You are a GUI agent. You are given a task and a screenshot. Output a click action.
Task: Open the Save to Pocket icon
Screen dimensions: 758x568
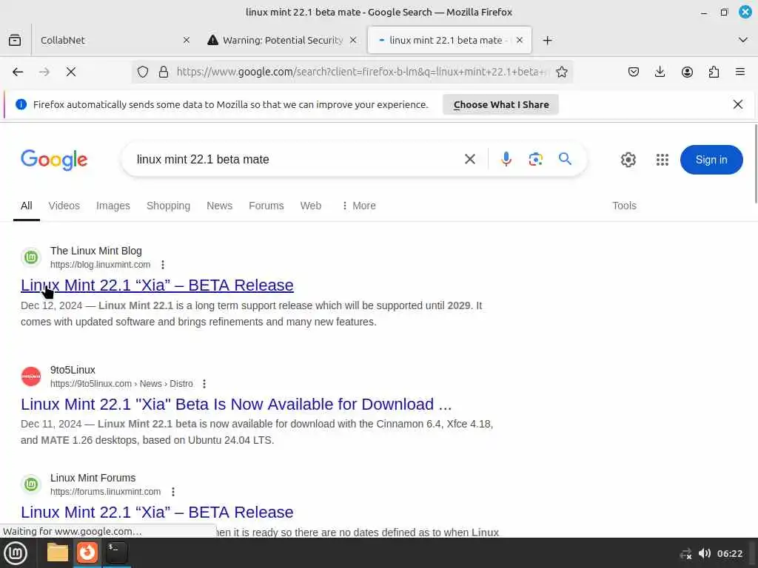point(634,72)
